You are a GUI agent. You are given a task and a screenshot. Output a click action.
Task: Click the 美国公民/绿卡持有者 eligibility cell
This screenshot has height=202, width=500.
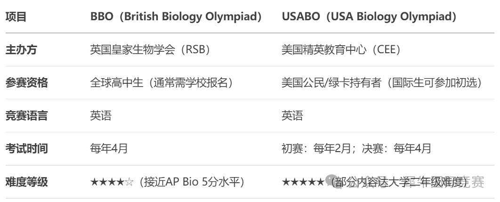(382, 83)
